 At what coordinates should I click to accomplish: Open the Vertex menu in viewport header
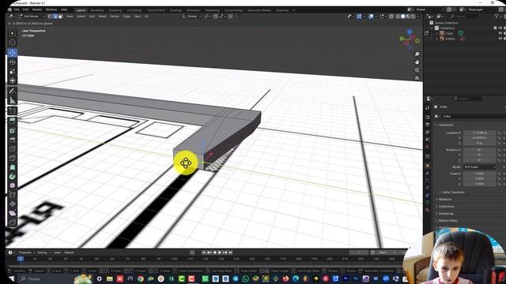coord(115,16)
